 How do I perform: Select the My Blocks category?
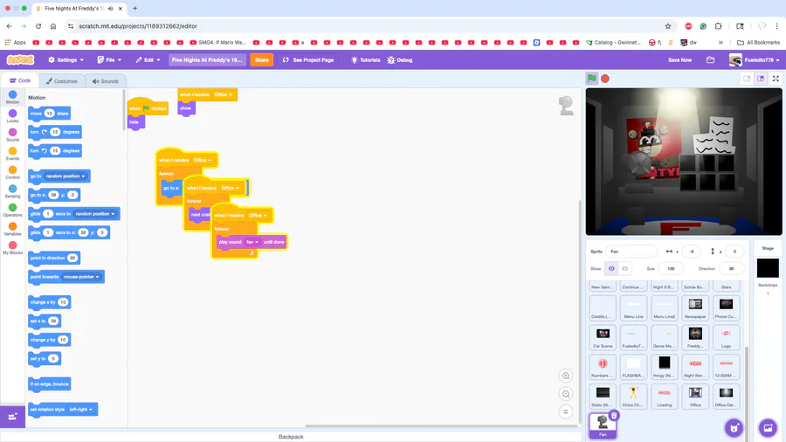[x=12, y=247]
